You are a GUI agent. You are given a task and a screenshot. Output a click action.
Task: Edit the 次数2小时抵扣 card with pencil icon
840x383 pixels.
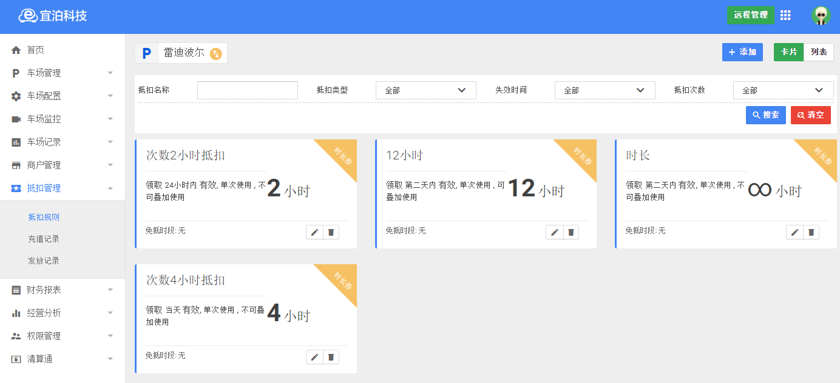pyautogui.click(x=314, y=232)
